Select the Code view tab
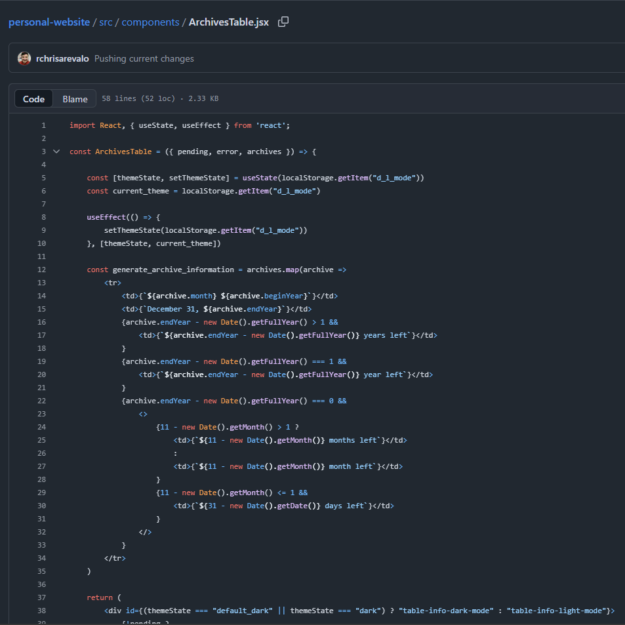The width and height of the screenshot is (625, 625). [x=34, y=99]
